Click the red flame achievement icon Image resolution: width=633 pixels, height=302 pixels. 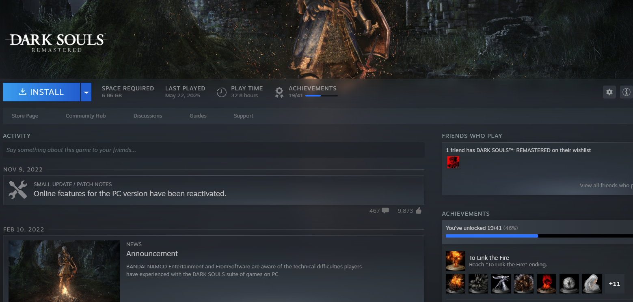(547, 284)
